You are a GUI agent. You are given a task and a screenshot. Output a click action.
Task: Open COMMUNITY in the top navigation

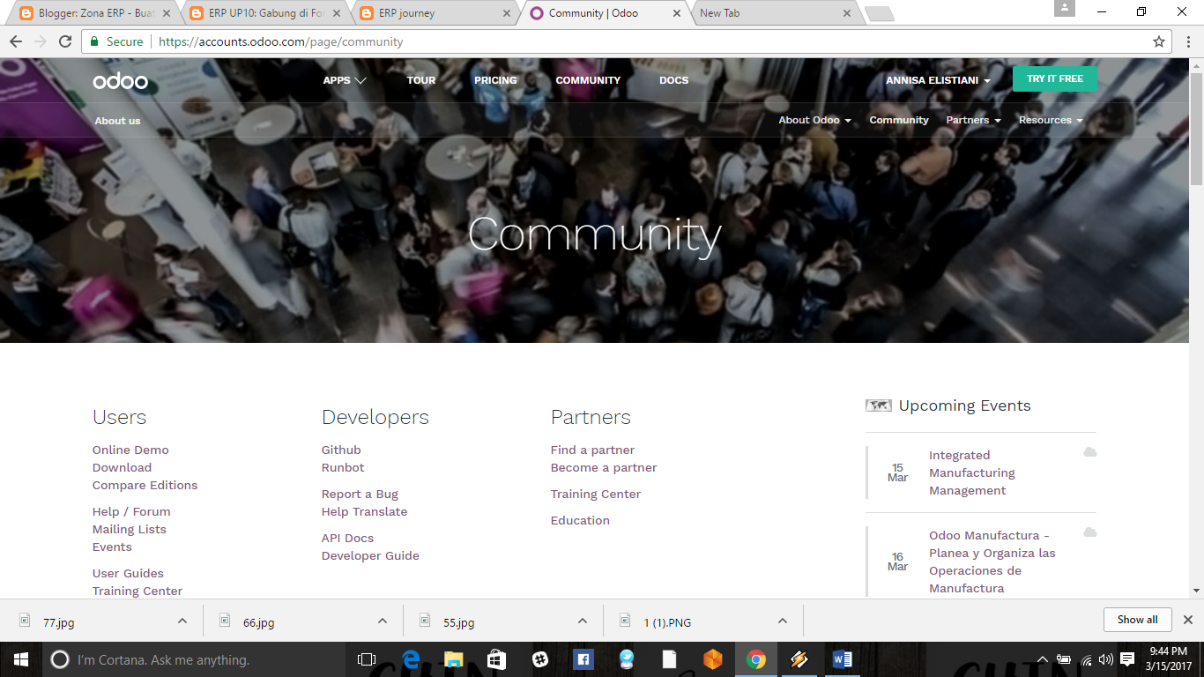[588, 80]
